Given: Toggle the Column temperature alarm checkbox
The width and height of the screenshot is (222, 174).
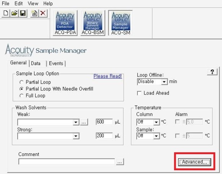Looking at the screenshot, I should [x=177, y=122].
